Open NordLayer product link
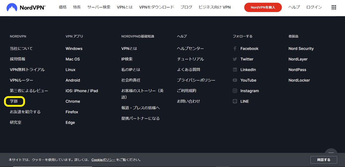The width and height of the screenshot is (345, 167). pos(298,59)
